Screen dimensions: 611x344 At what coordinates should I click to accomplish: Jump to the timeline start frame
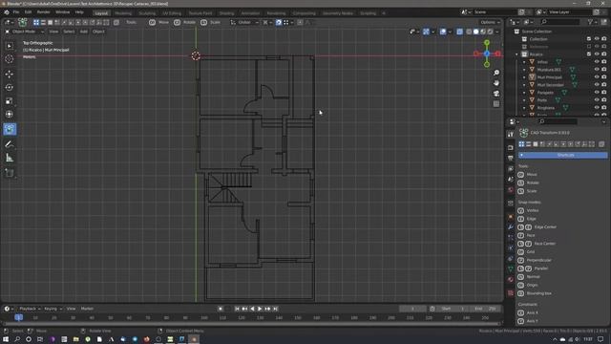[x=237, y=309]
